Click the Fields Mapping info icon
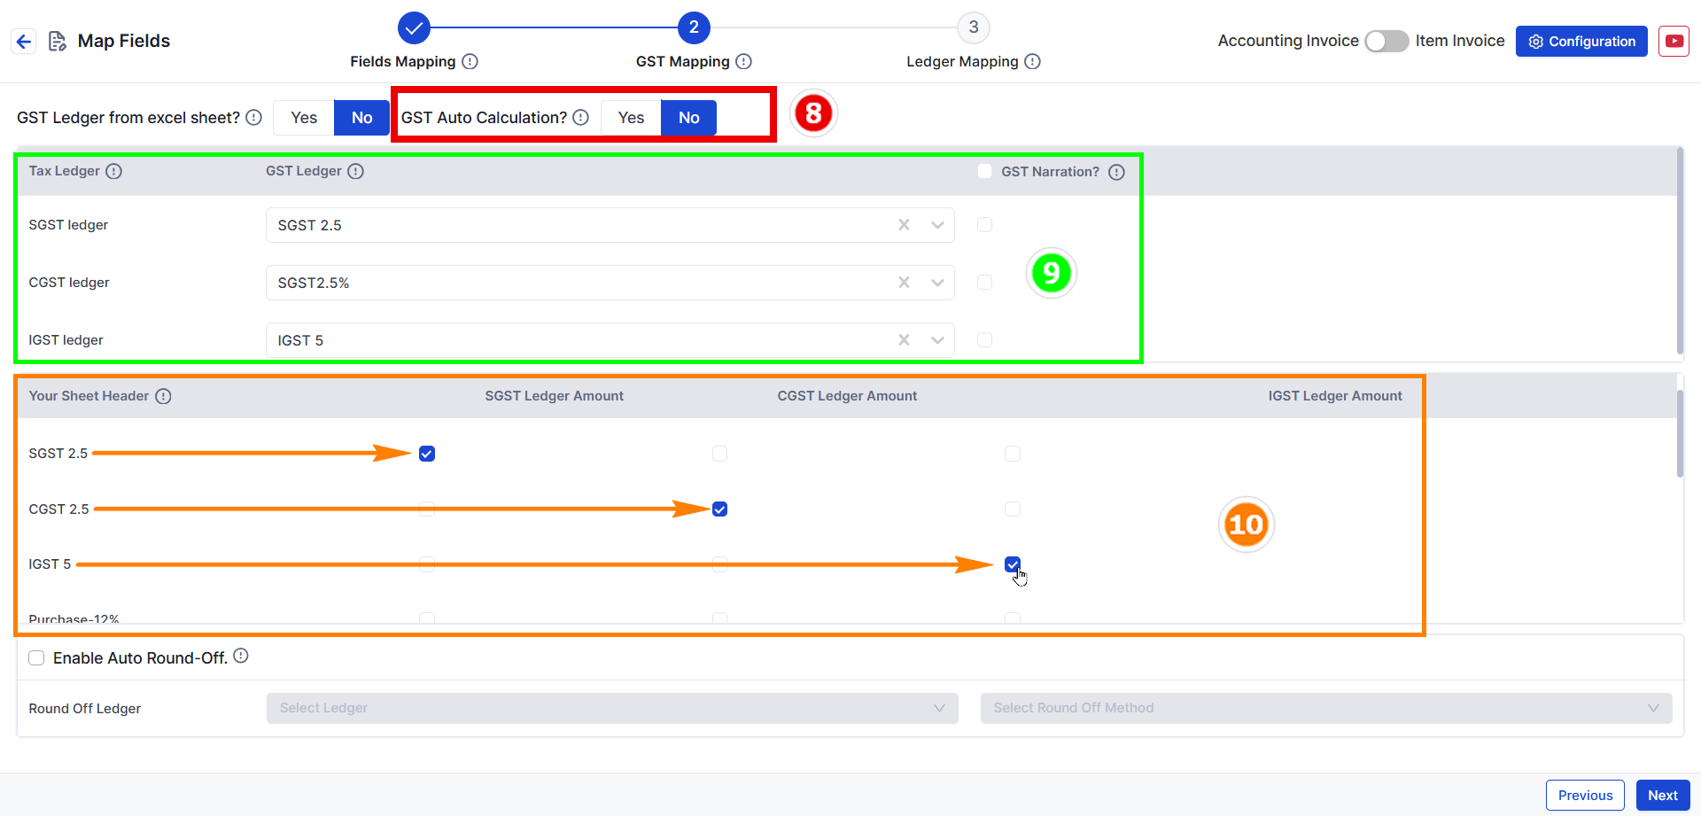The width and height of the screenshot is (1701, 816). point(470,61)
